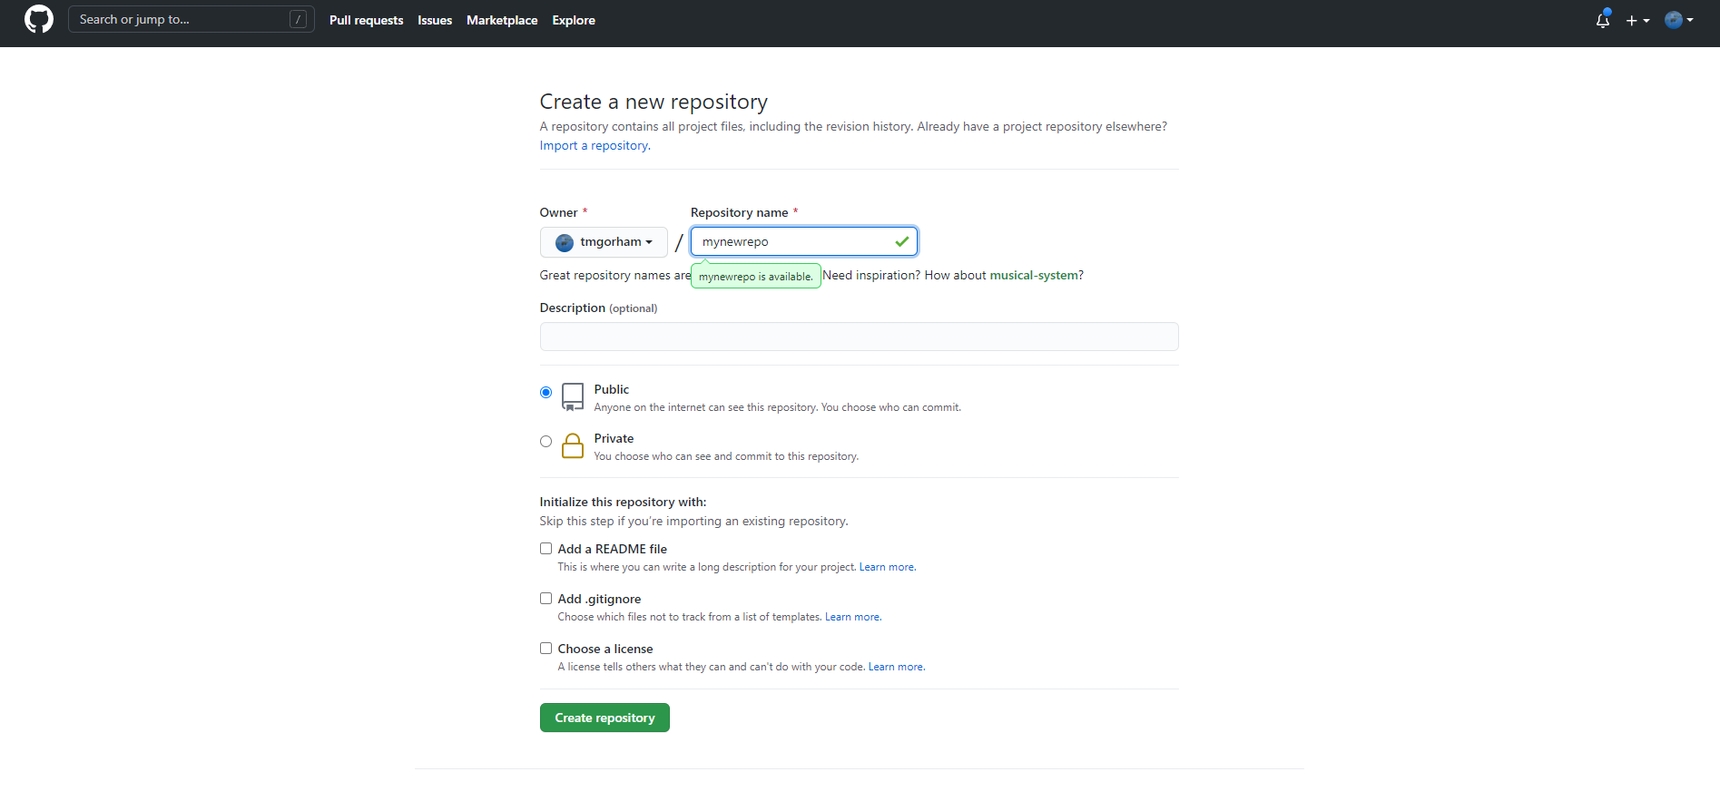
Task: Focus the Search or jump to field
Action: tap(192, 19)
